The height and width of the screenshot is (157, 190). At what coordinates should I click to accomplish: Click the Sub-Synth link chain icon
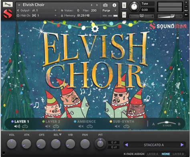pos(126,126)
